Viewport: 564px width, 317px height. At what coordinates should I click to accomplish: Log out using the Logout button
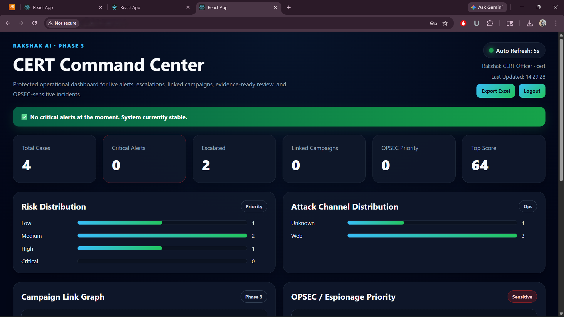pos(532,91)
